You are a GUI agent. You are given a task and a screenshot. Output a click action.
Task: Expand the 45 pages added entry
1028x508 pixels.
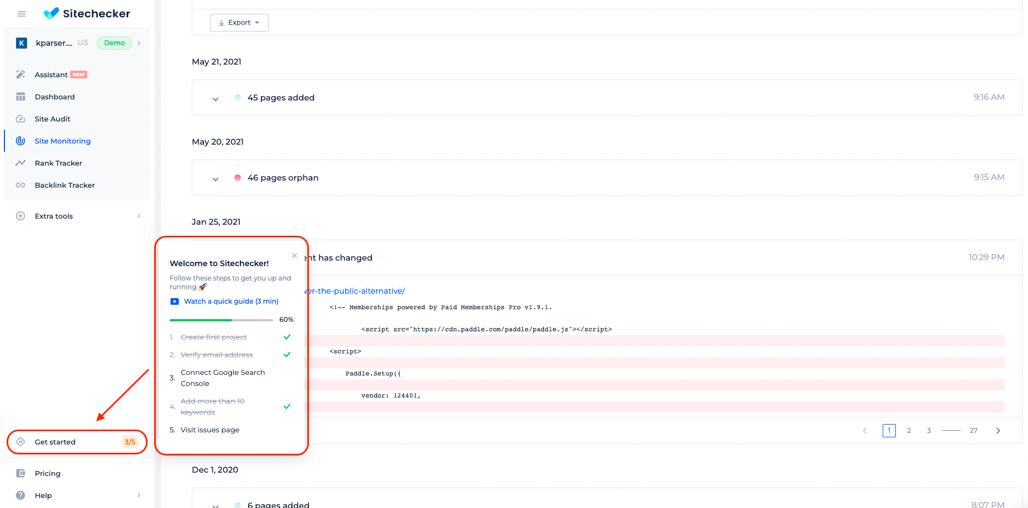[216, 99]
